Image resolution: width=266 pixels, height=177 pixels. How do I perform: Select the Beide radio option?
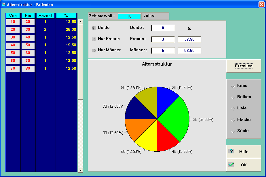[x=94, y=28]
